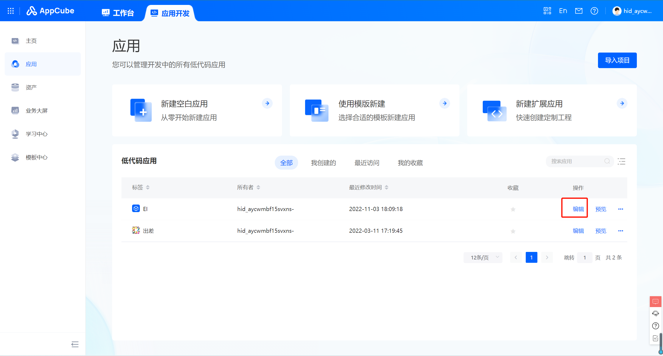Open the more options menu for EI app

pyautogui.click(x=621, y=209)
